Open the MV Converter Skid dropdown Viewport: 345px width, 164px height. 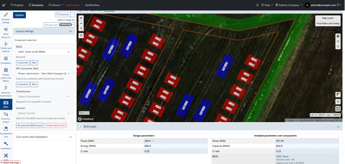[x=44, y=73]
